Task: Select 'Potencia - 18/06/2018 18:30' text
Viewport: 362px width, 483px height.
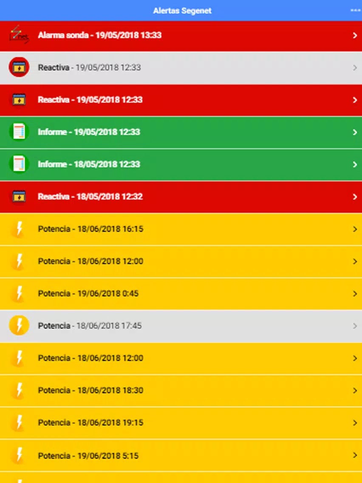Action: [x=90, y=390]
